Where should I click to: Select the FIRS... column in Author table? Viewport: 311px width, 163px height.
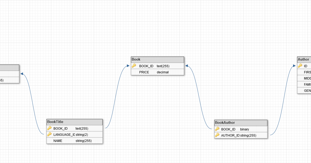coord(308,72)
